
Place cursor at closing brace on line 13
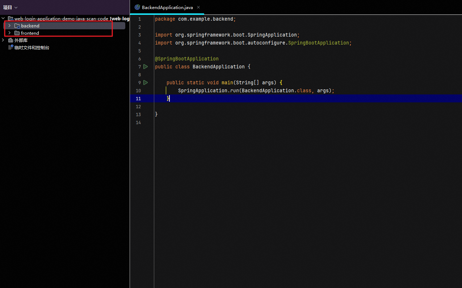pyautogui.click(x=156, y=114)
